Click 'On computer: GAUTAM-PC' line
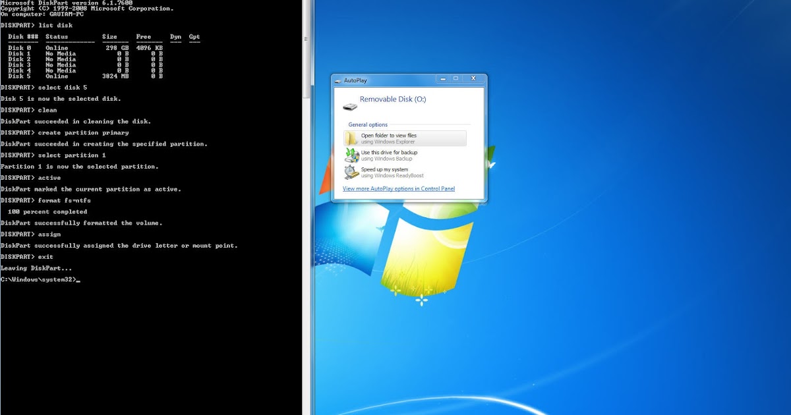 pyautogui.click(x=44, y=14)
